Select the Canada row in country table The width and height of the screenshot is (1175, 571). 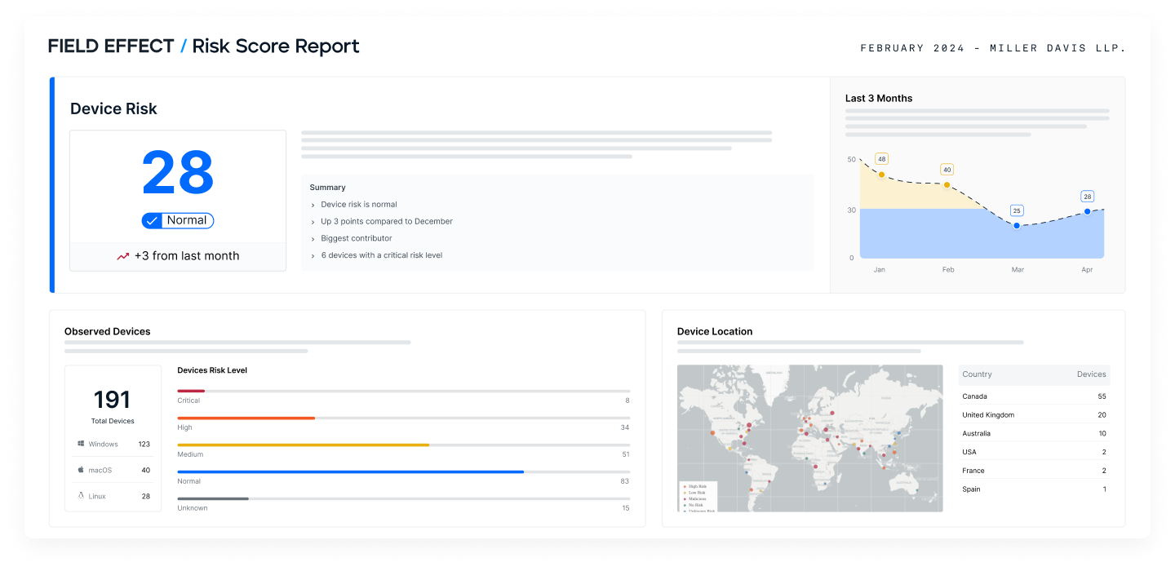point(1034,396)
